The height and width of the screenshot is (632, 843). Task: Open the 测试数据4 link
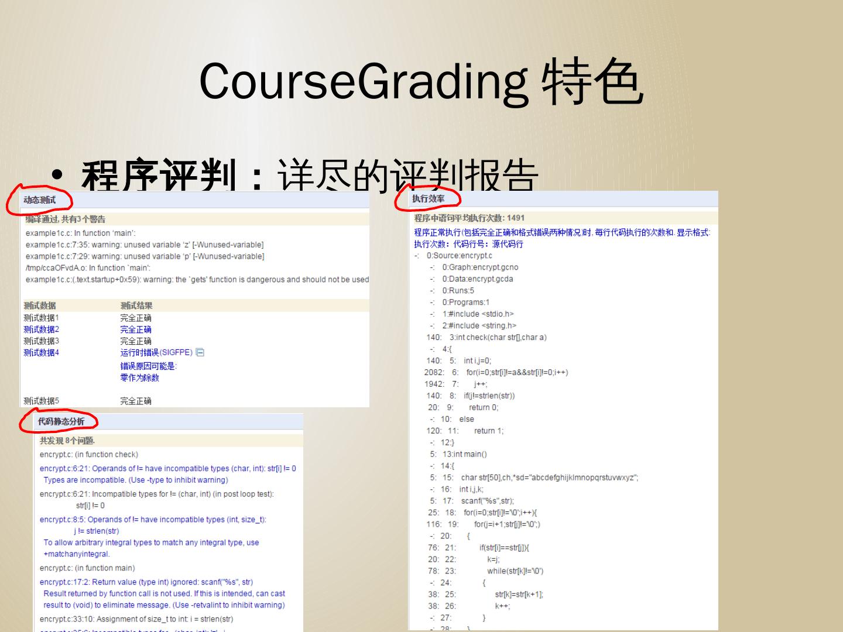[x=41, y=353]
